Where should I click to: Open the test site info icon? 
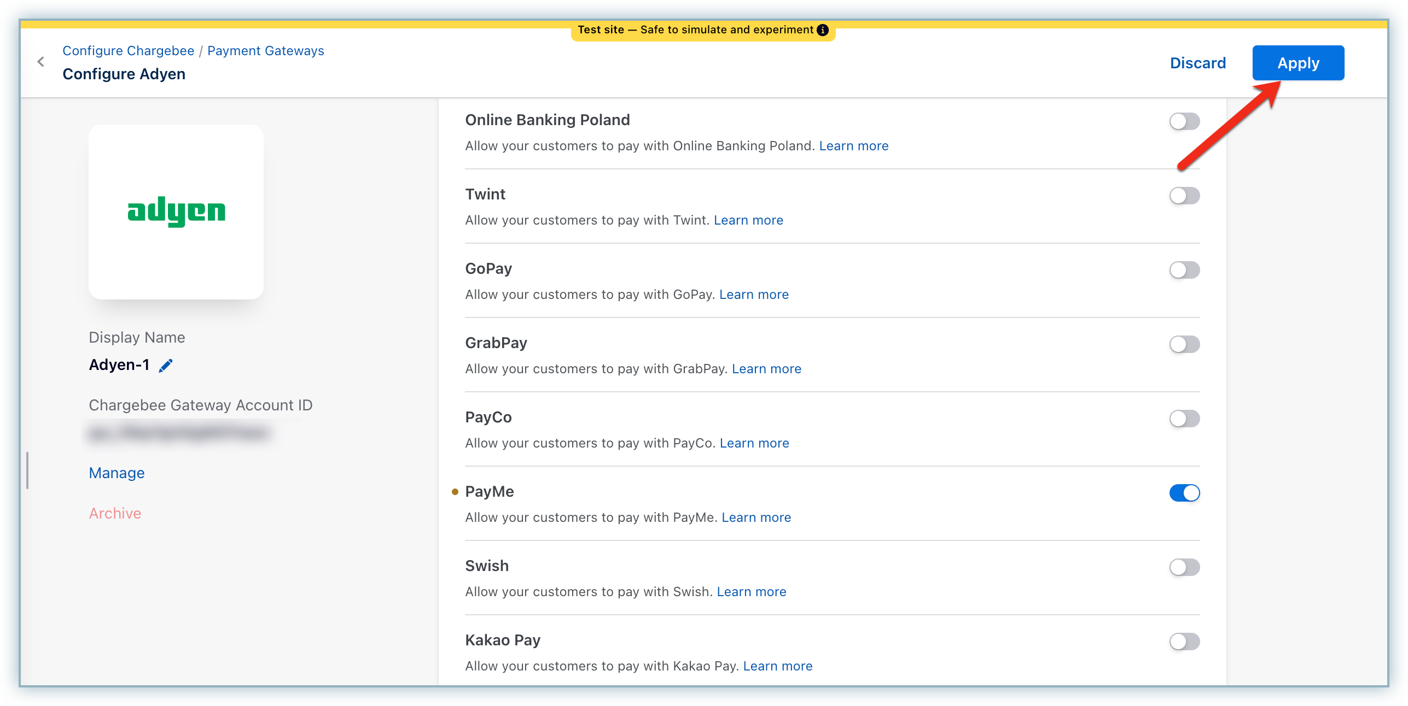coord(823,30)
